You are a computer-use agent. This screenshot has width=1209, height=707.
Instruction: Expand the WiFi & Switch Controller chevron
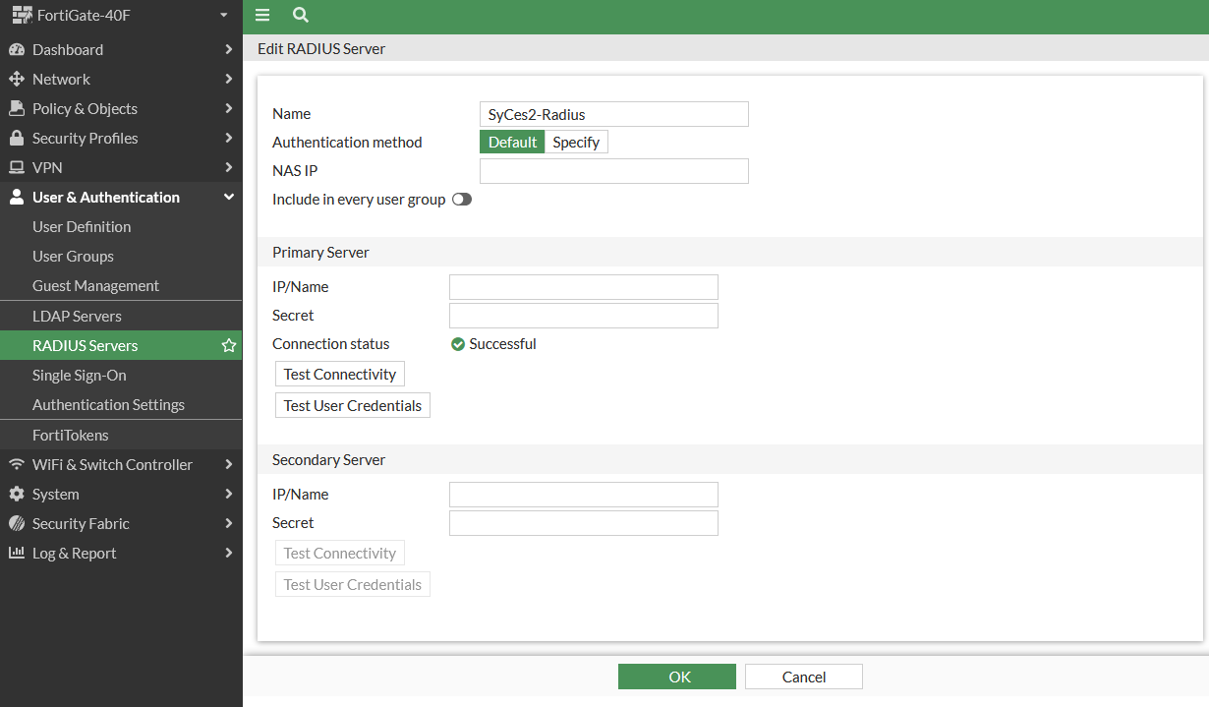pos(228,464)
